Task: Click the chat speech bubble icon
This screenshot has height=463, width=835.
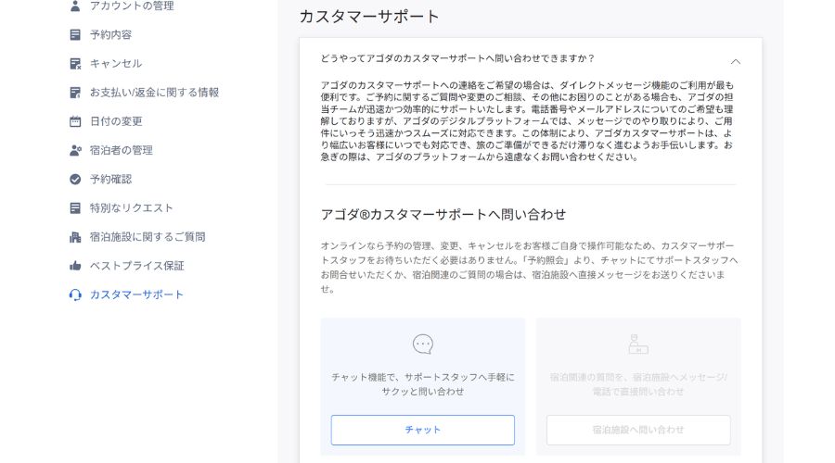Action: (423, 344)
